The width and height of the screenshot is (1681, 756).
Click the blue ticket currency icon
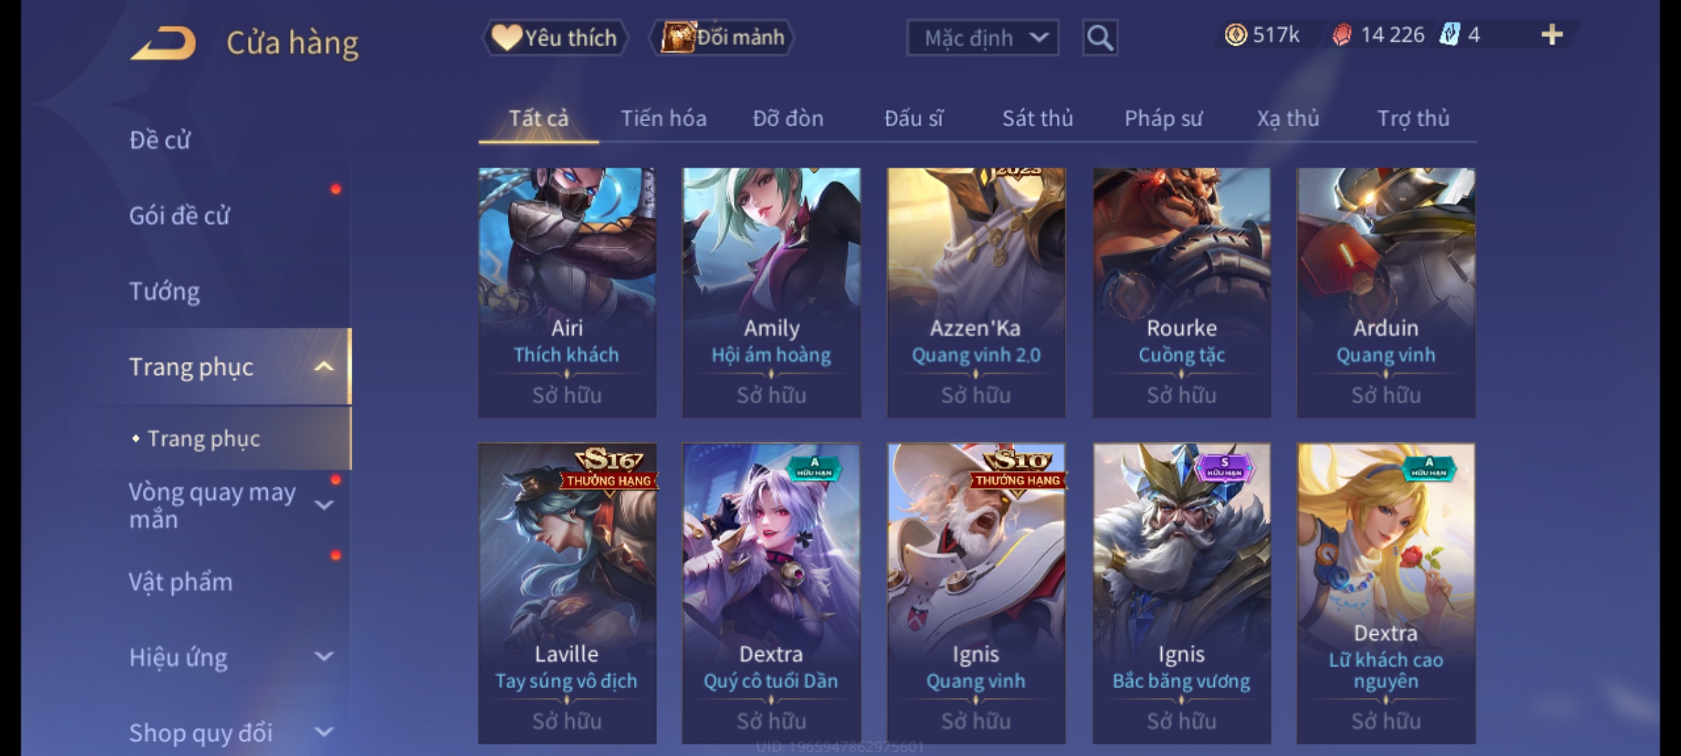1448,35
